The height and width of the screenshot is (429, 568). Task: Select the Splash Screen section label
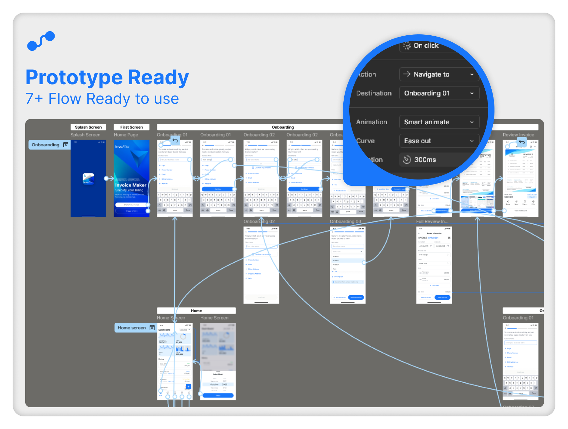click(88, 127)
